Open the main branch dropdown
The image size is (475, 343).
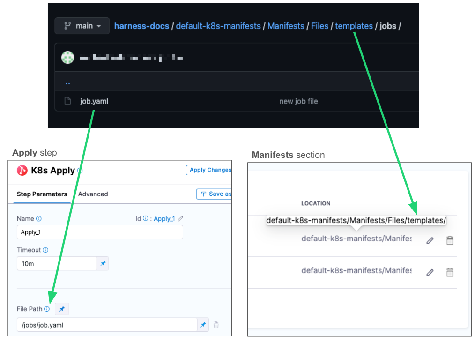coord(82,26)
